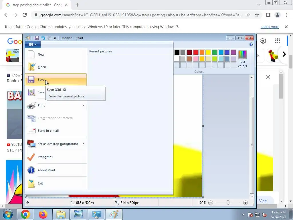Click Chrome's Back arrow
The width and height of the screenshot is (293, 220).
(x=6, y=15)
